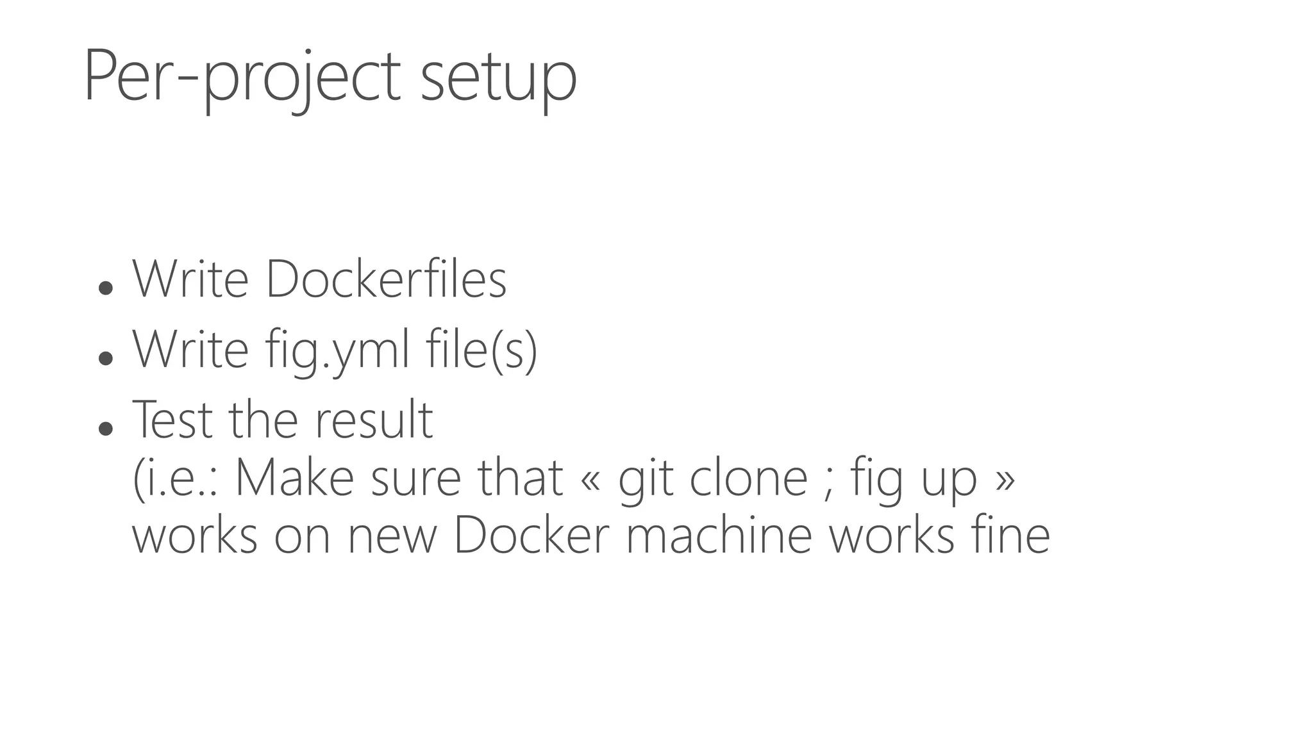This screenshot has width=1313, height=738.
Task: Click the text 'git clone' in the quote
Action: pos(713,478)
